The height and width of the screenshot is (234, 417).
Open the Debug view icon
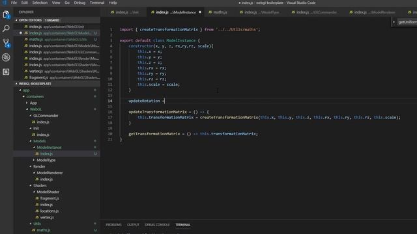point(6,57)
